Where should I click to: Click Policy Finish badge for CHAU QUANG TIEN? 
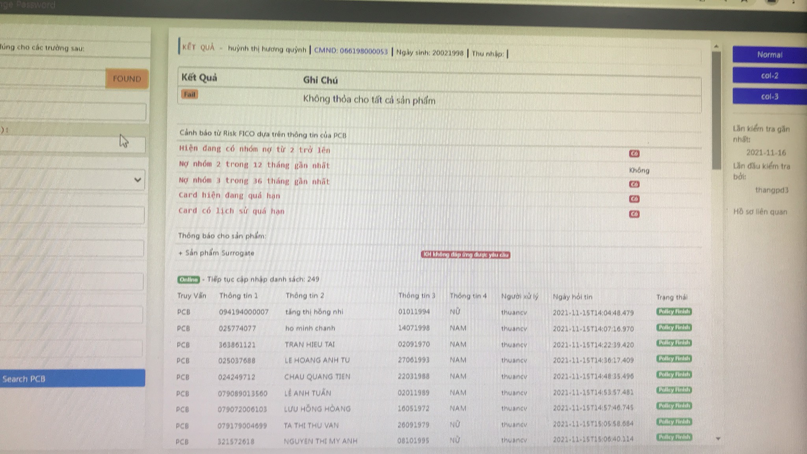pos(674,374)
